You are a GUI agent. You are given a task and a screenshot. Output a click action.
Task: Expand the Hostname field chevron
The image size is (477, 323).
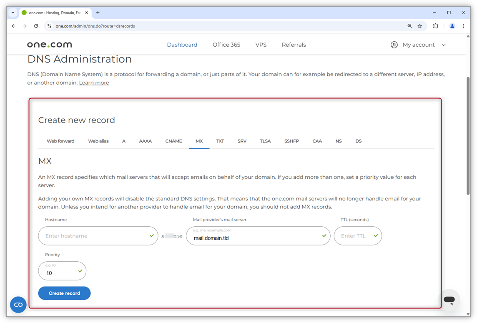[x=151, y=235]
